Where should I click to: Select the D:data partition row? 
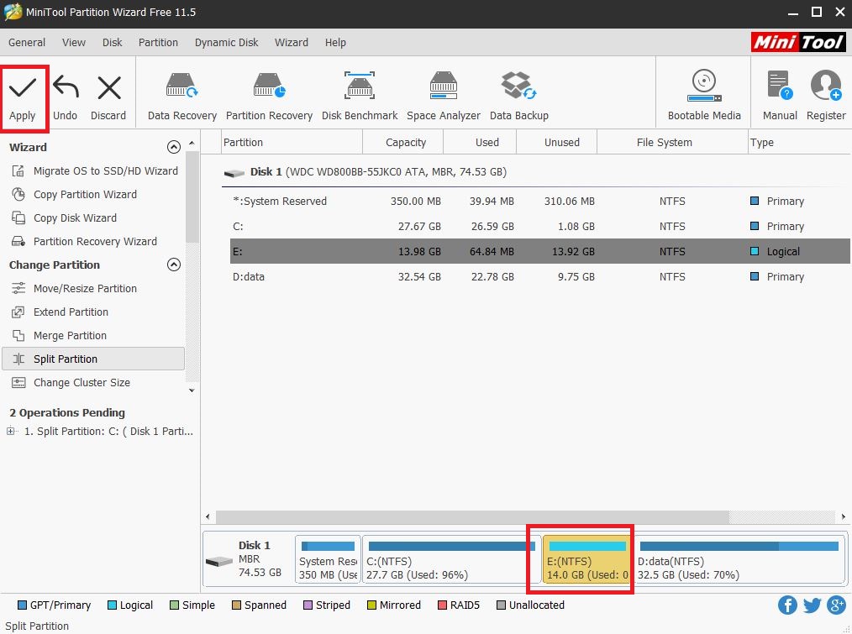pos(540,276)
